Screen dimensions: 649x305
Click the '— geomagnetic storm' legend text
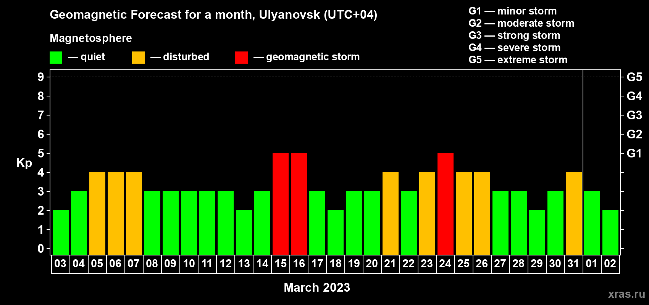pos(307,57)
